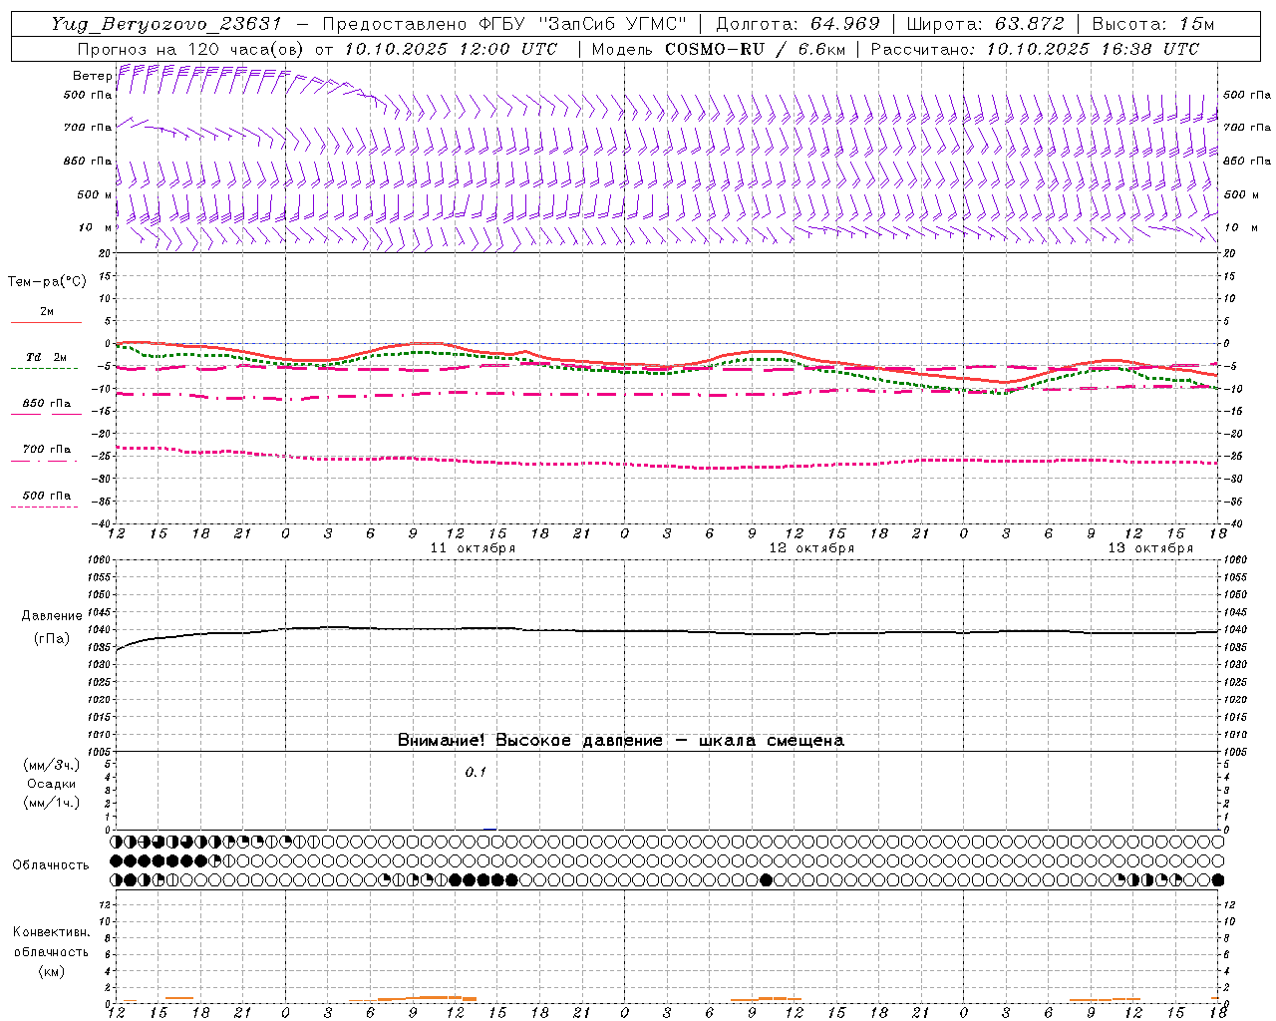Screen dimensions: 1276x1021
Task: Select the 'Тем-ра(°C)' temperature axis label
Action: [47, 281]
